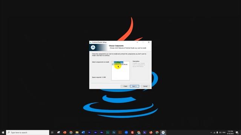
Task: Select Android Studio installer taskbar icon
Action: point(163,132)
